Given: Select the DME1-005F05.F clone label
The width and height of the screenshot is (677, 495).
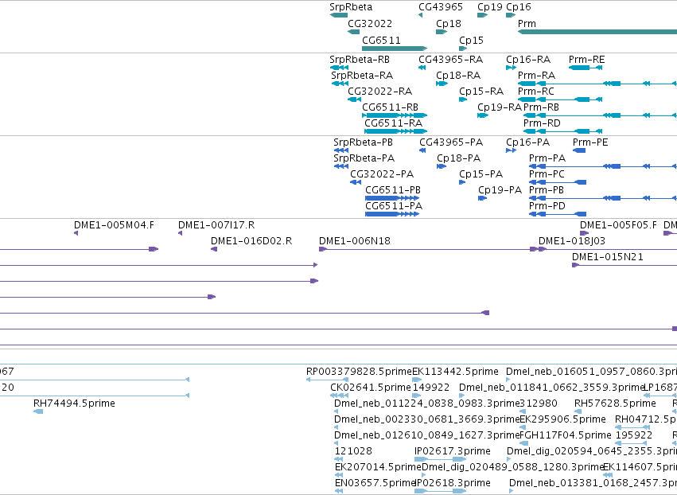Looking at the screenshot, I should click(618, 225).
